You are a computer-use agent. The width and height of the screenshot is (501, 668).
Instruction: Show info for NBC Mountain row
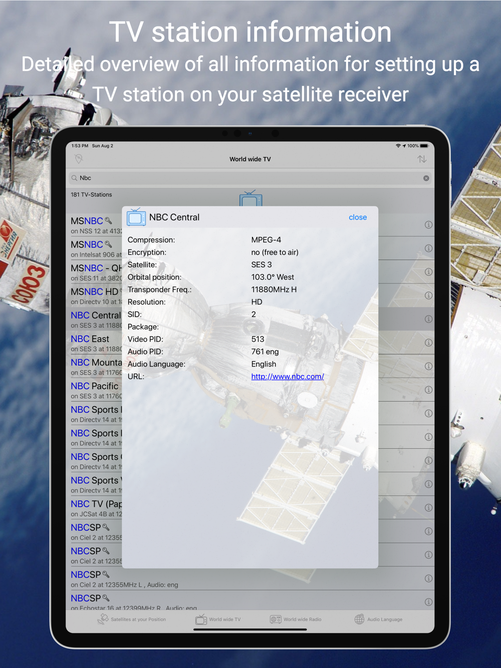point(428,366)
